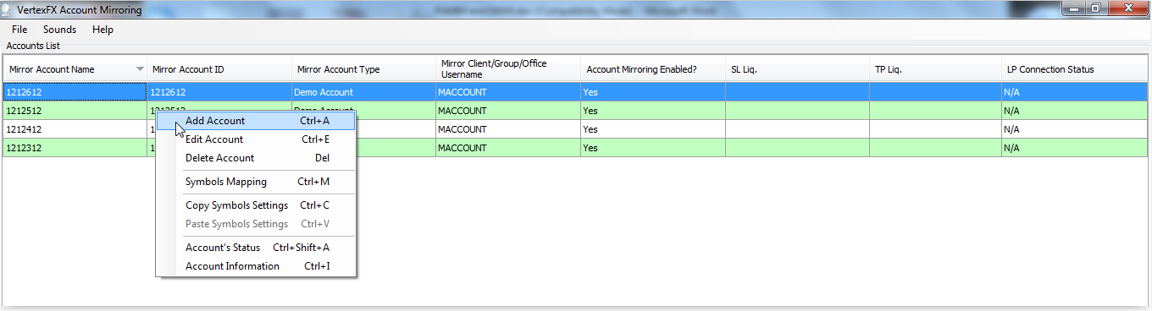Sort by Mirror Account Type column header

(363, 69)
